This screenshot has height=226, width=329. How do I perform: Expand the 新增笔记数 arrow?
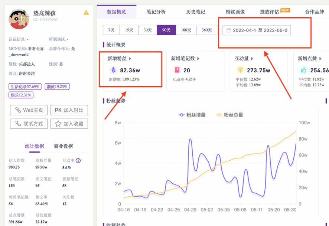coord(198,59)
